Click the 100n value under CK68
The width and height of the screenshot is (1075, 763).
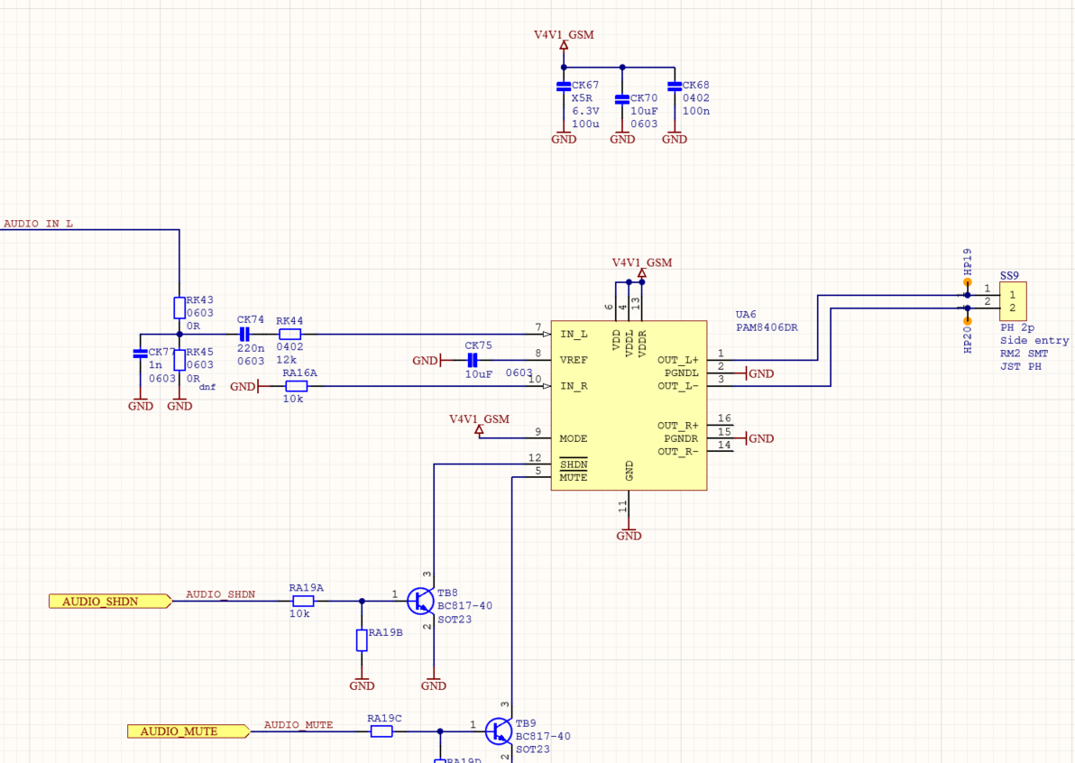click(696, 111)
